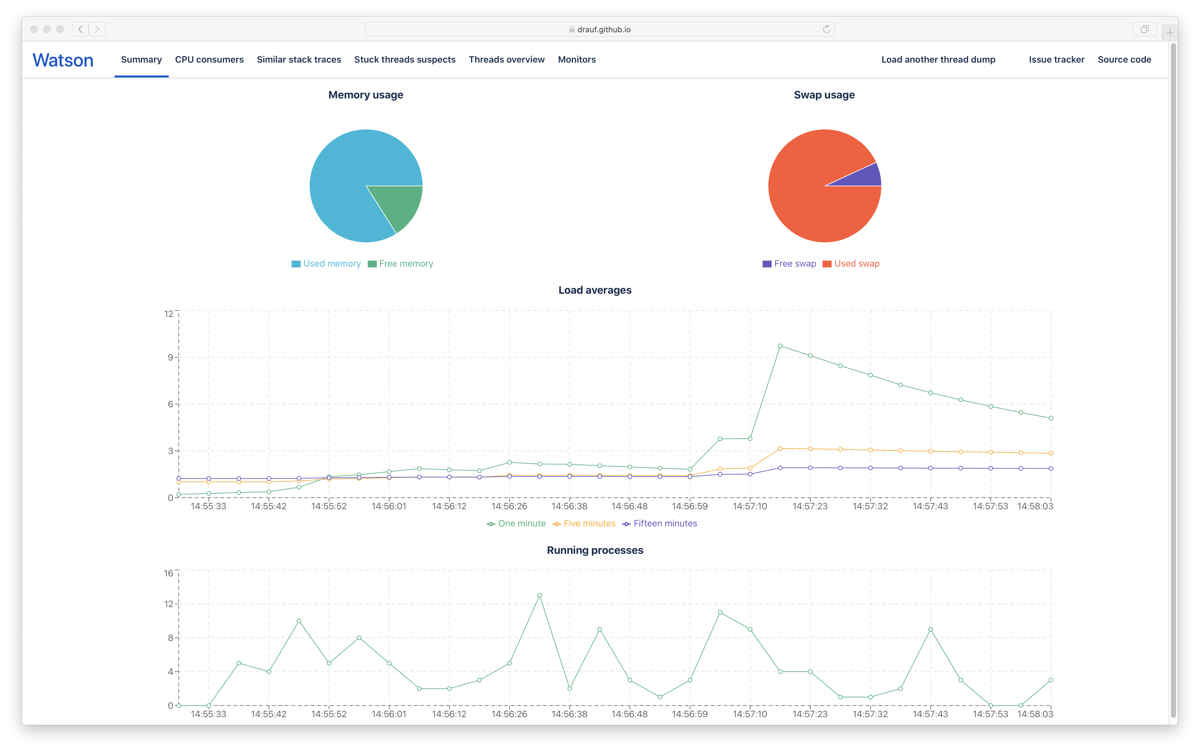Click the browser forward arrow icon
The width and height of the screenshot is (1200, 752).
pyautogui.click(x=97, y=29)
